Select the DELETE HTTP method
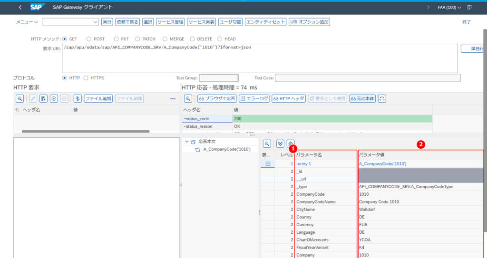Screen dimensions: 487x258 (x=192, y=39)
